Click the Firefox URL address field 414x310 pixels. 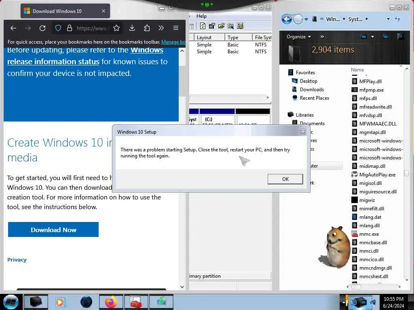tap(93, 28)
